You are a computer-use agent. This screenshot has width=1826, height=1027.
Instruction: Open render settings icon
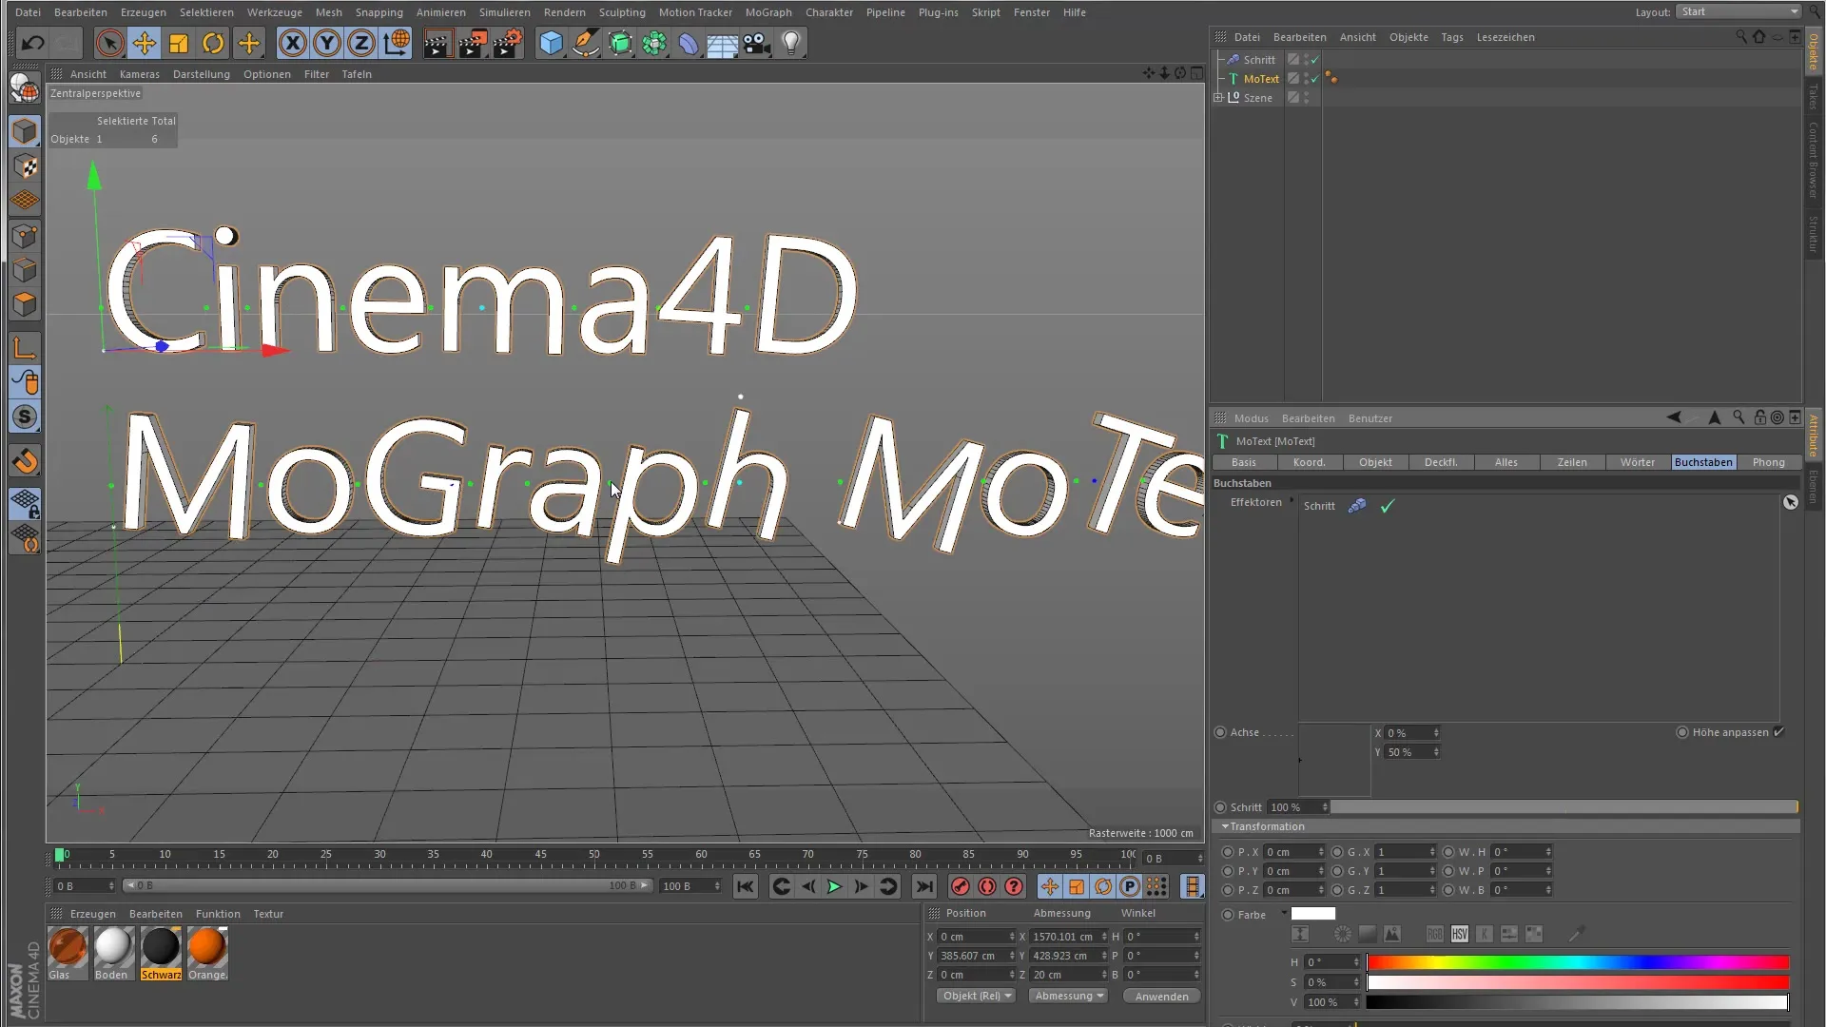click(x=508, y=43)
